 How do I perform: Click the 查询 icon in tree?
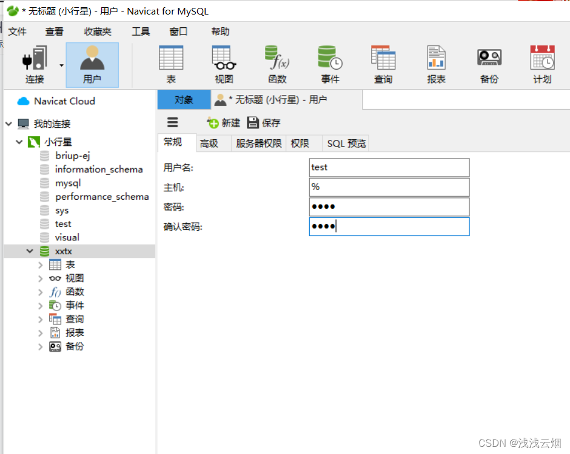55,320
